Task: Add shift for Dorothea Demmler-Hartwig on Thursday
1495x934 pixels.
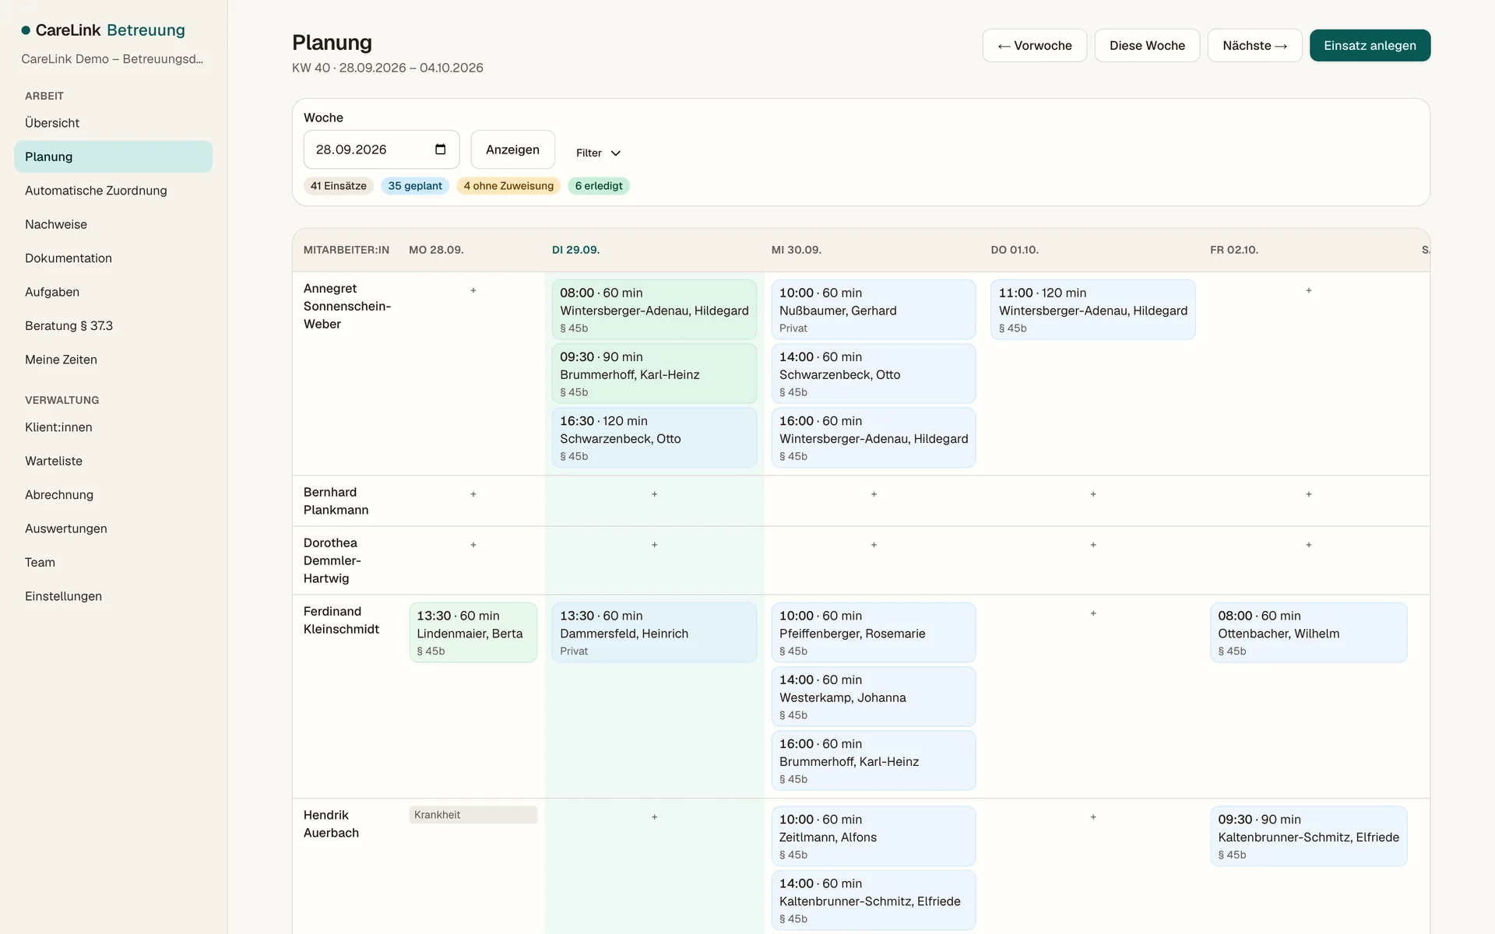Action: click(1093, 545)
